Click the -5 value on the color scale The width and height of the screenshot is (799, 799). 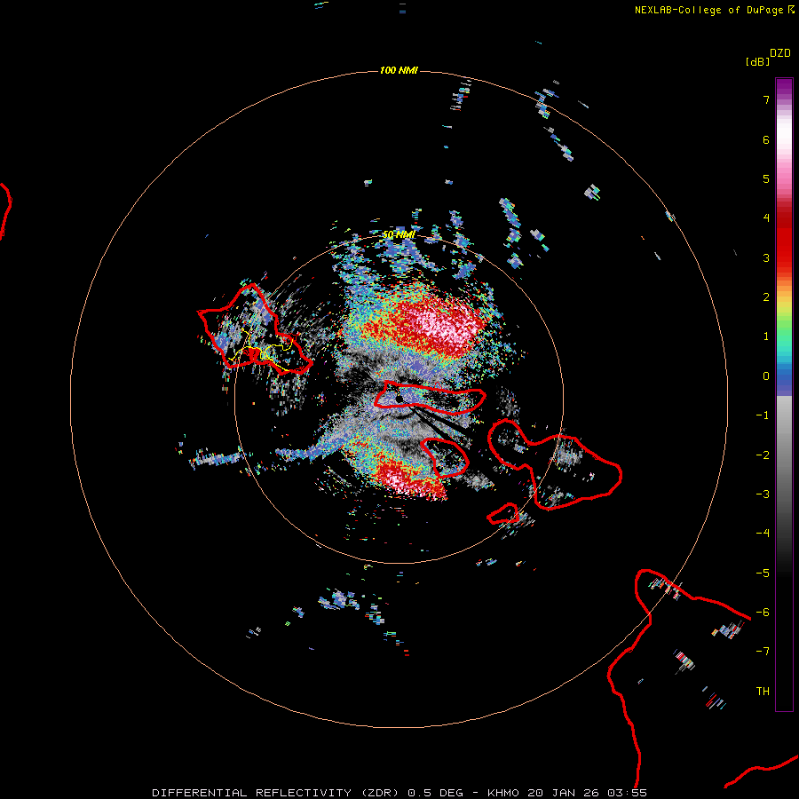(763, 573)
